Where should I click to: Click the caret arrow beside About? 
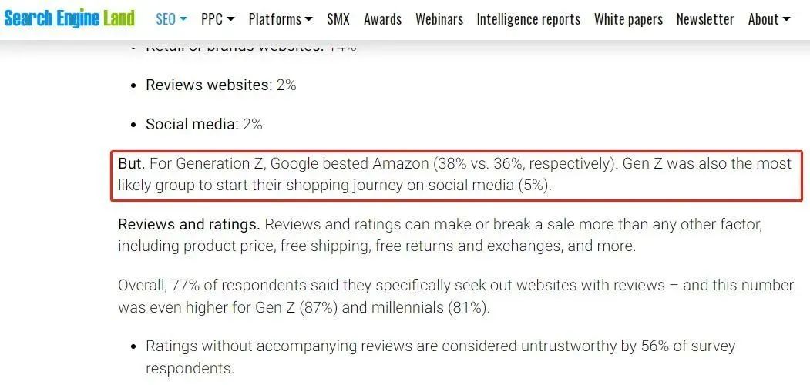(787, 19)
